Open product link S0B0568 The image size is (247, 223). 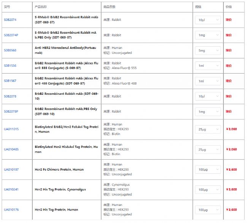click(x=10, y=50)
